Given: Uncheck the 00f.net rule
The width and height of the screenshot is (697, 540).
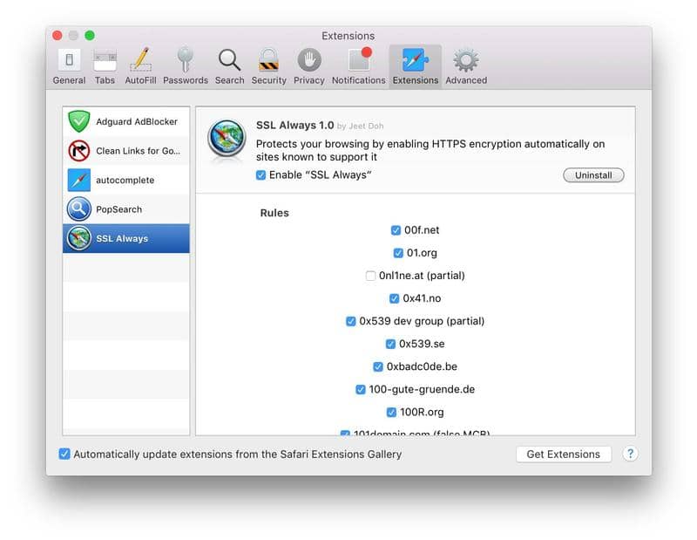Looking at the screenshot, I should click(395, 229).
